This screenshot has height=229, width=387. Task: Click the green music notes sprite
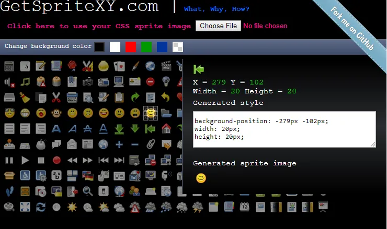click(x=25, y=81)
